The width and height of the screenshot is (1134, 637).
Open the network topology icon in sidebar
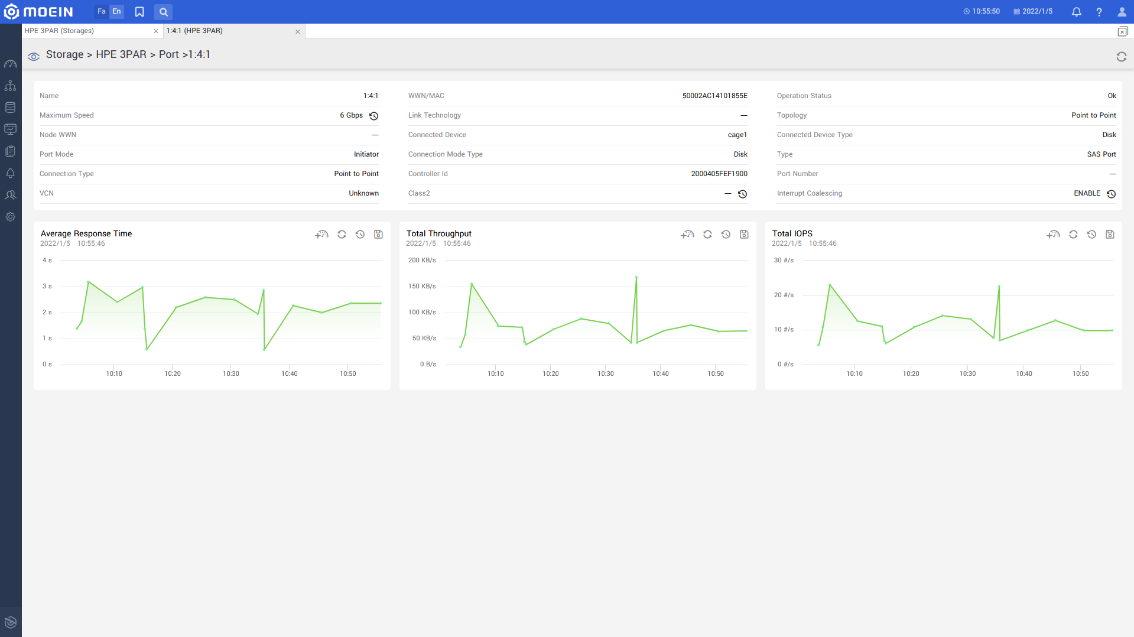coord(11,86)
